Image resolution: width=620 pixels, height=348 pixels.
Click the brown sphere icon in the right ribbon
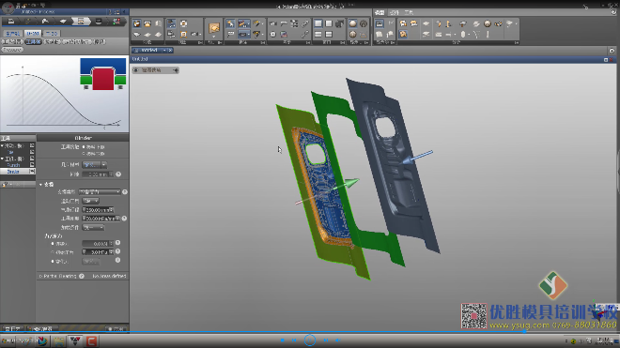pos(488,23)
